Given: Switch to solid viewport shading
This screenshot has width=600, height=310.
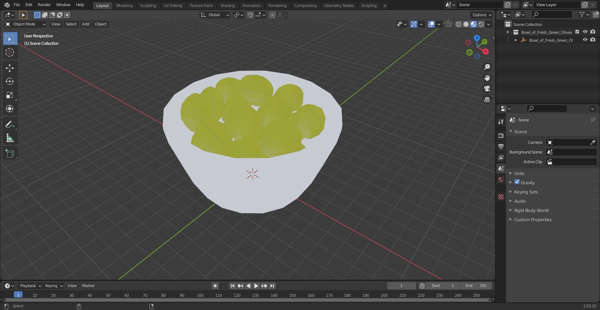Looking at the screenshot, I should (x=466, y=24).
